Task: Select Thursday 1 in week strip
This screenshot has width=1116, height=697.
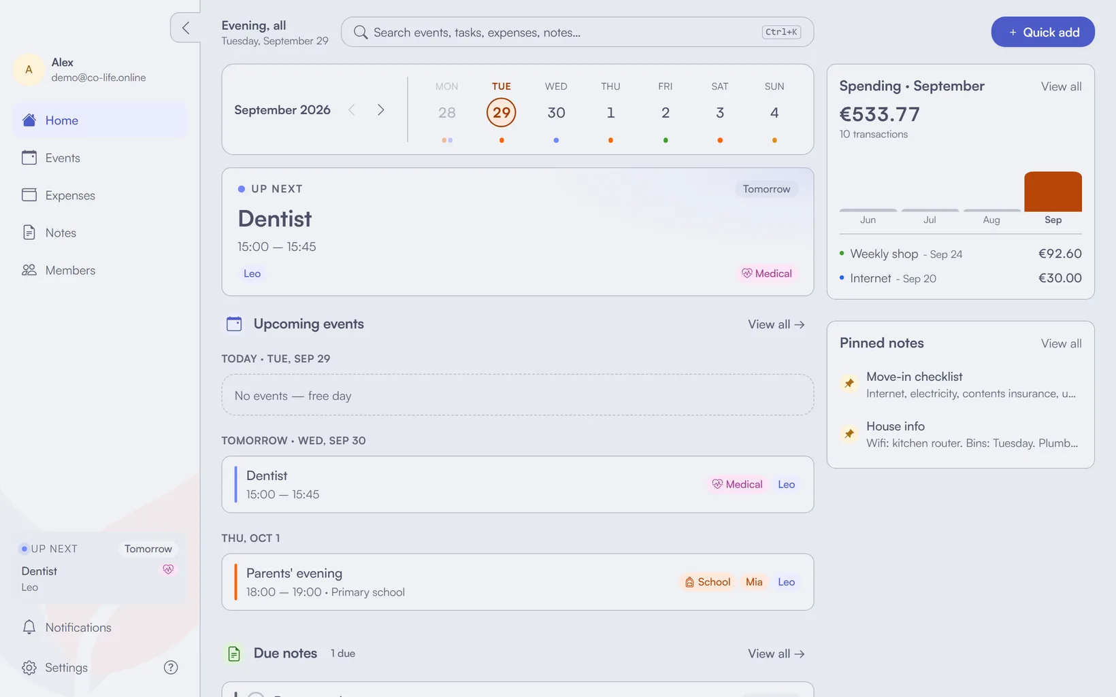Action: [x=610, y=112]
